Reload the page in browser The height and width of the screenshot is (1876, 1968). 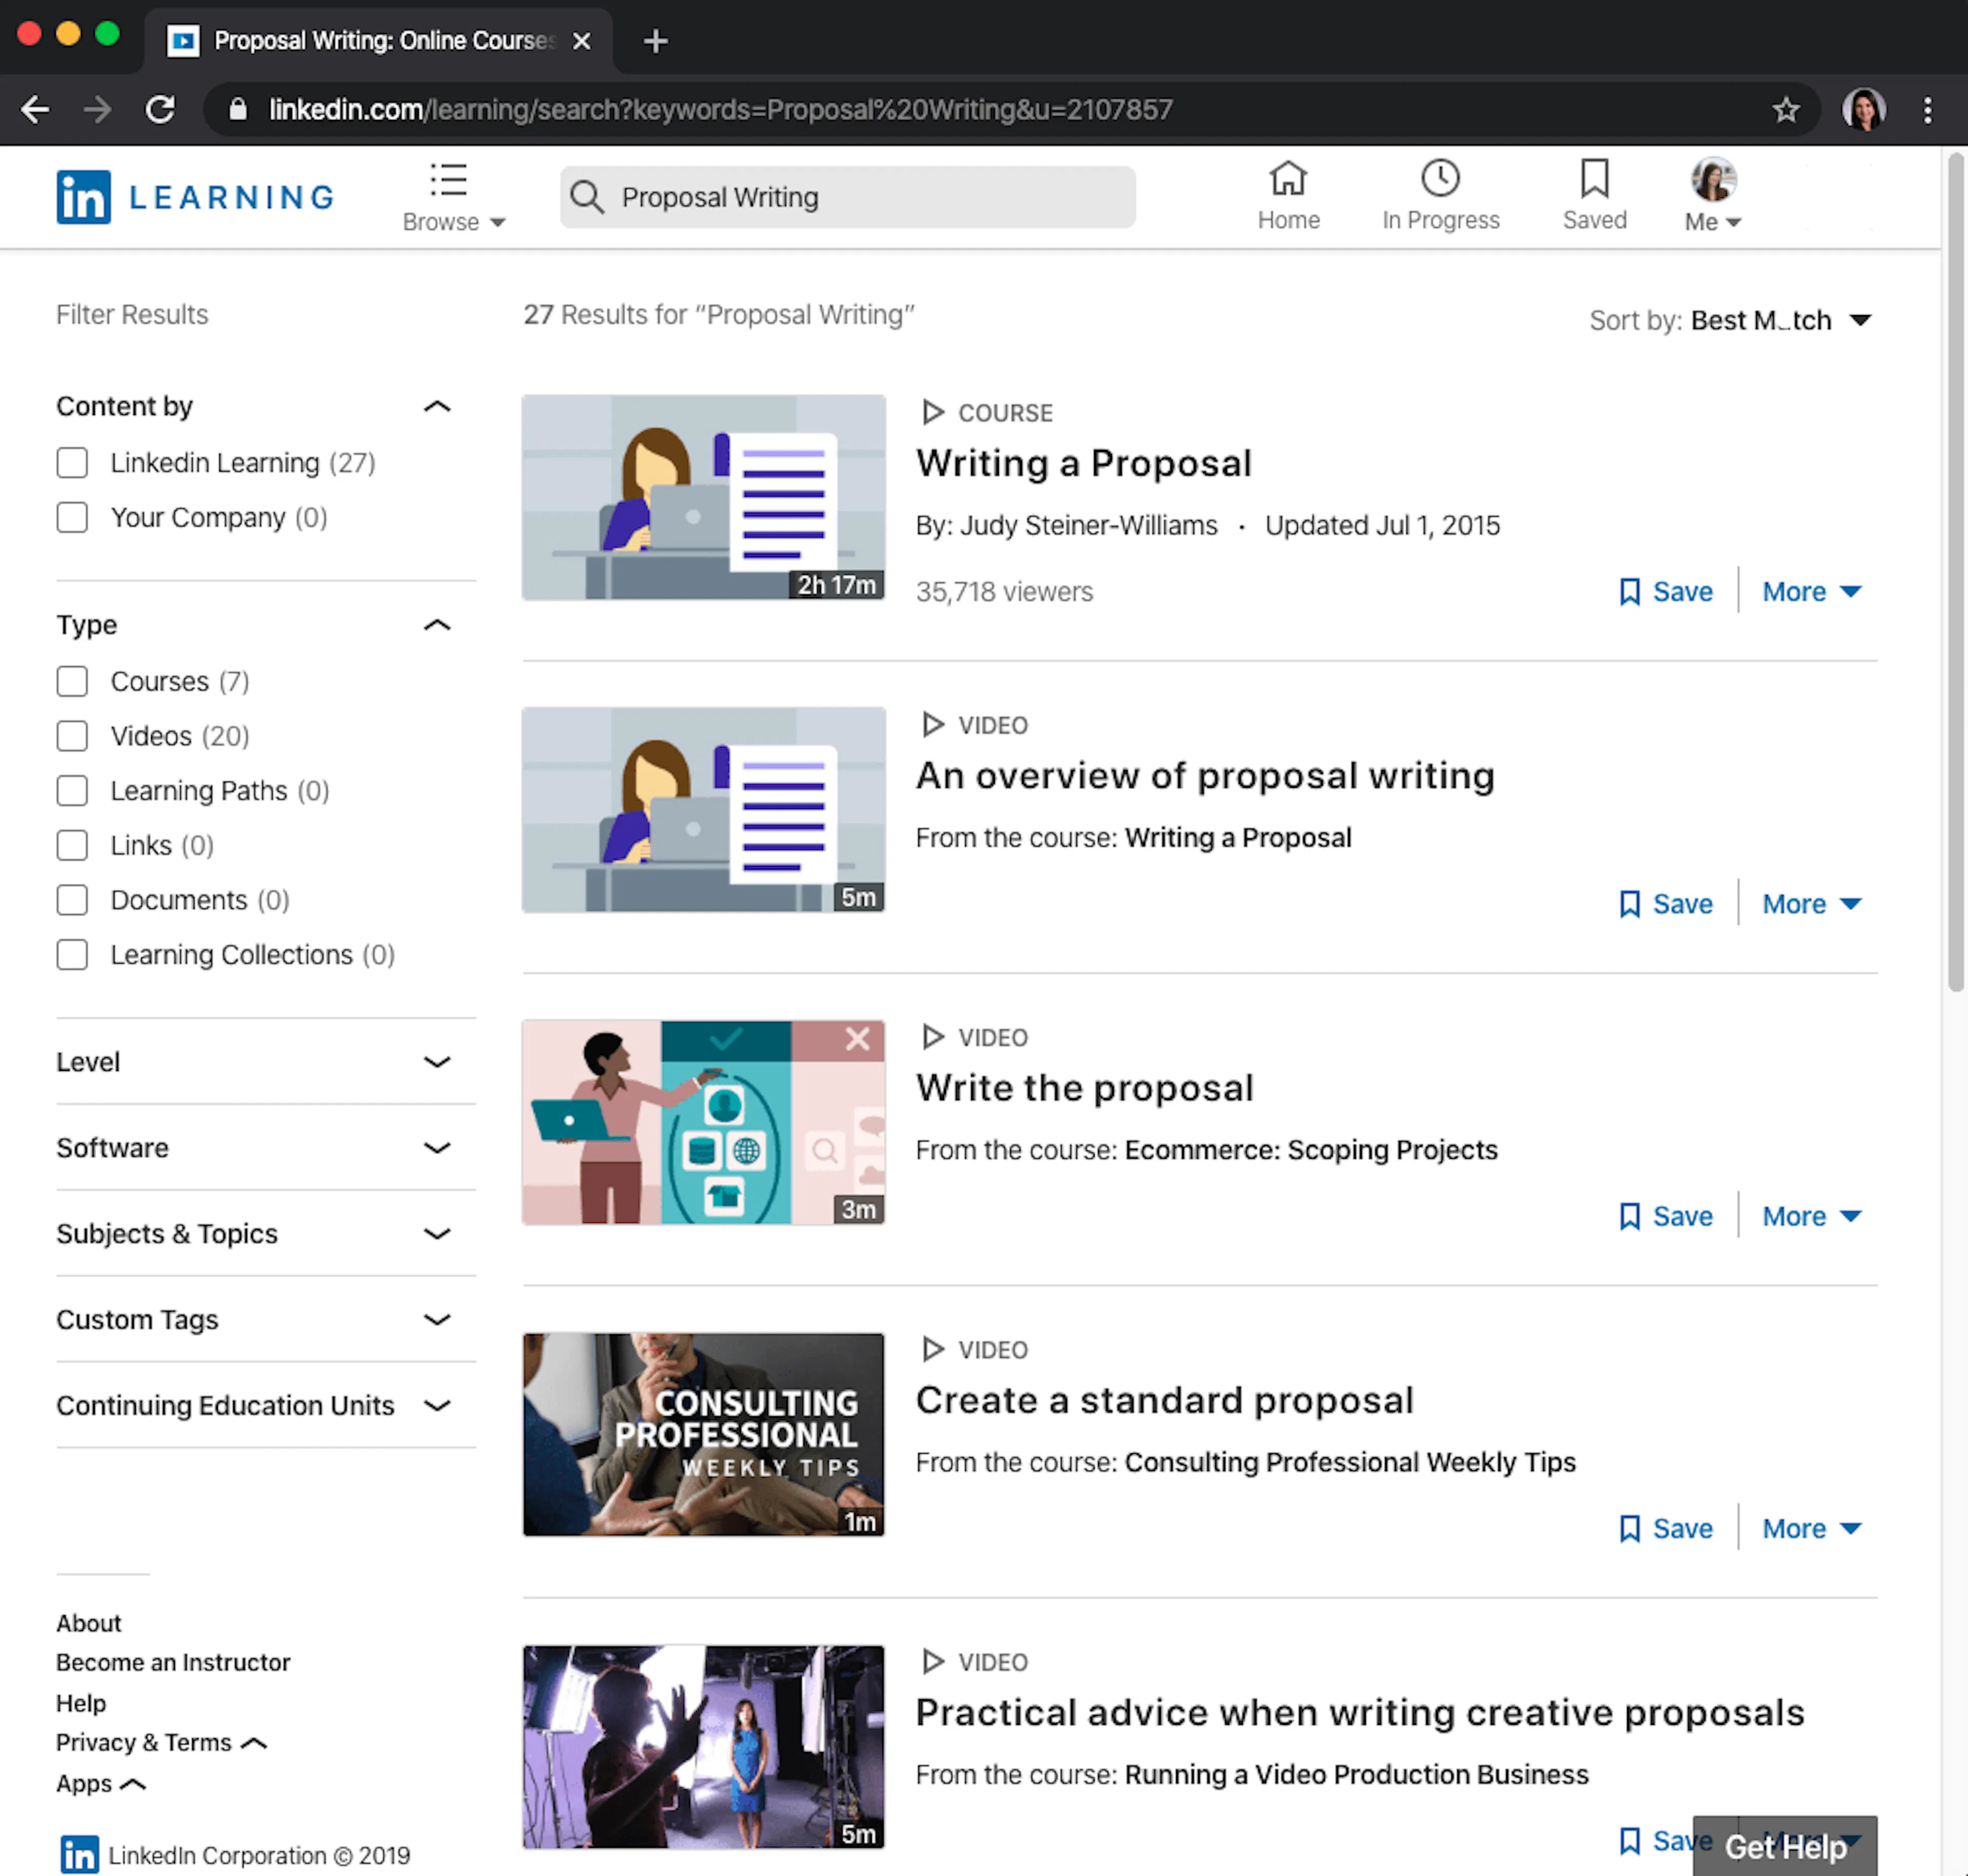tap(160, 110)
